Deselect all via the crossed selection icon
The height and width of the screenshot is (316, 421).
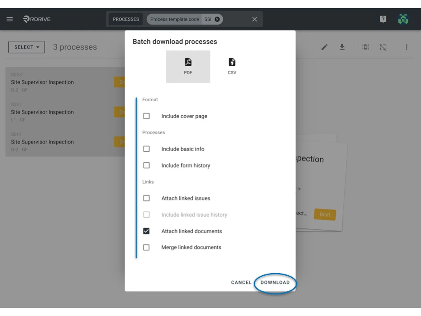[x=383, y=47]
